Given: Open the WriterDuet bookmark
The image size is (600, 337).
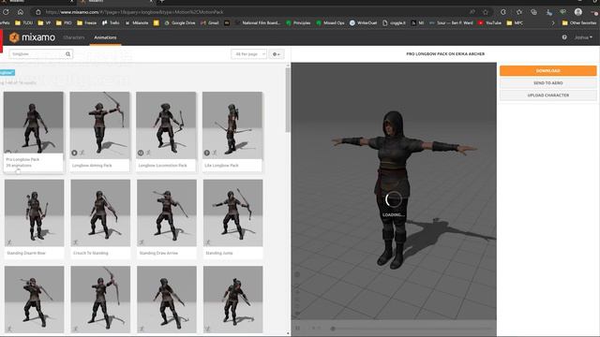Looking at the screenshot, I should point(363,22).
